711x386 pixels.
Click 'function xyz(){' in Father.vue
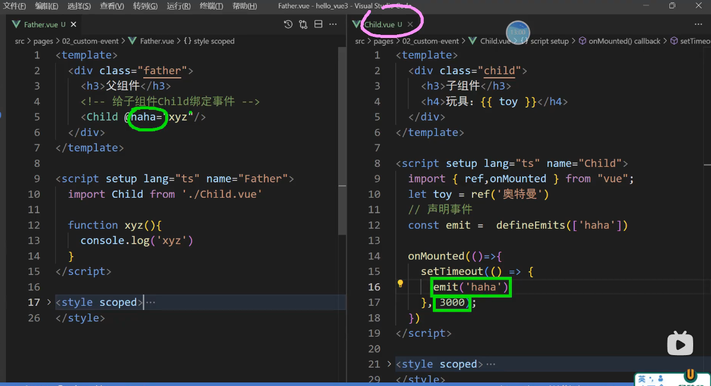115,225
